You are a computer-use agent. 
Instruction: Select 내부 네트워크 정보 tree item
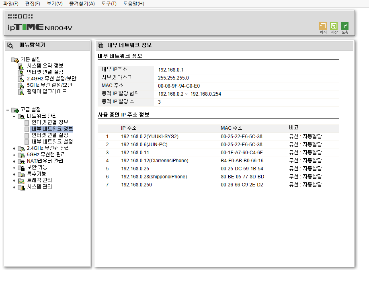pos(52,129)
